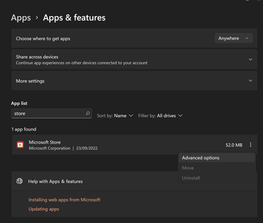Screen dimensions: 263x223
Task: Expand the More settings section
Action: [250, 80]
